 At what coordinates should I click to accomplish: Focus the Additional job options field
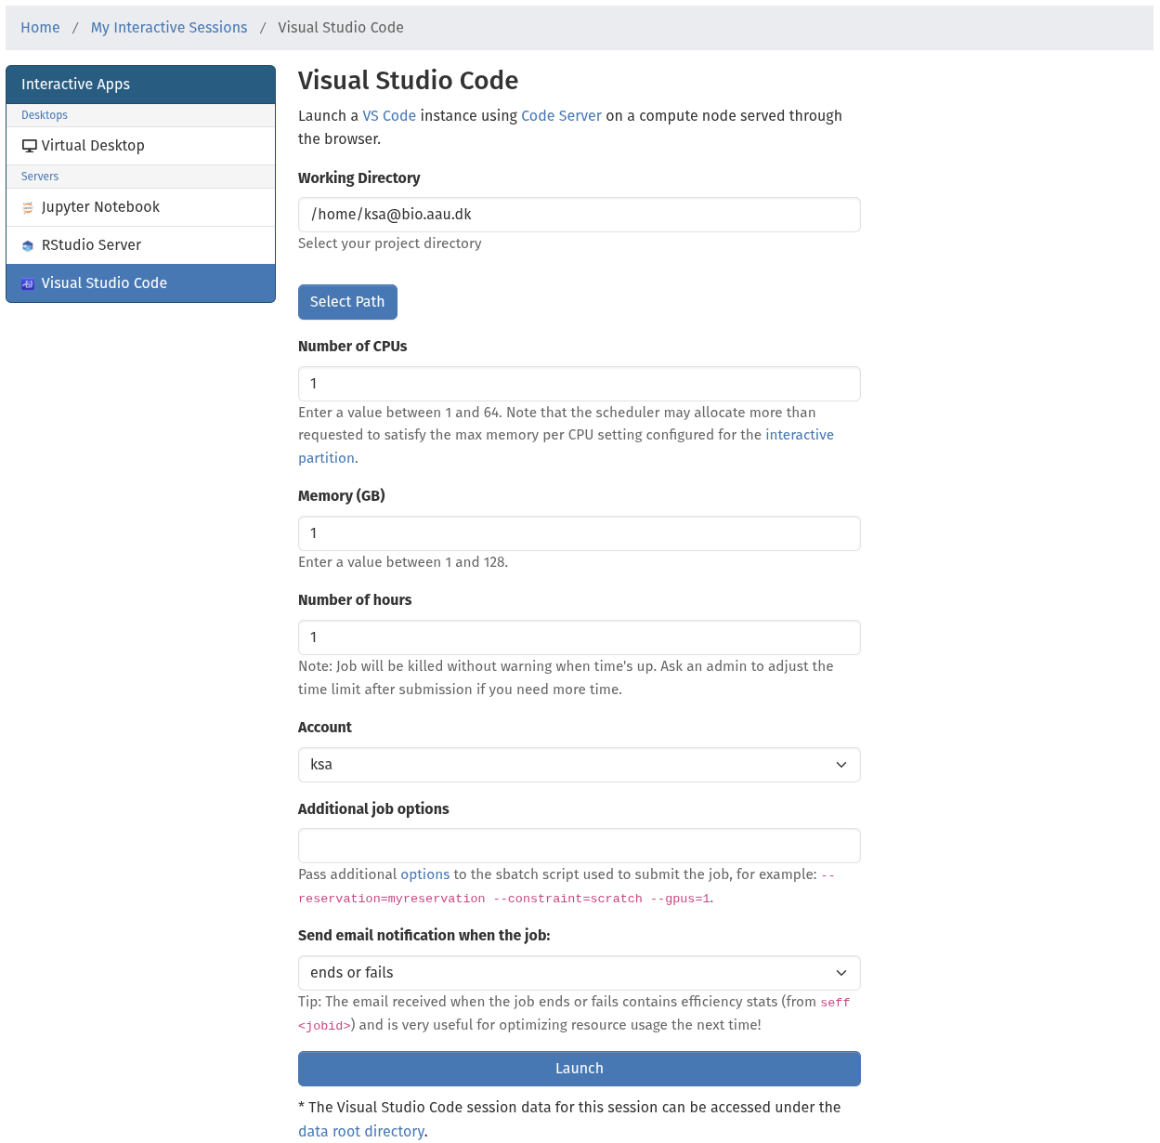coord(580,846)
